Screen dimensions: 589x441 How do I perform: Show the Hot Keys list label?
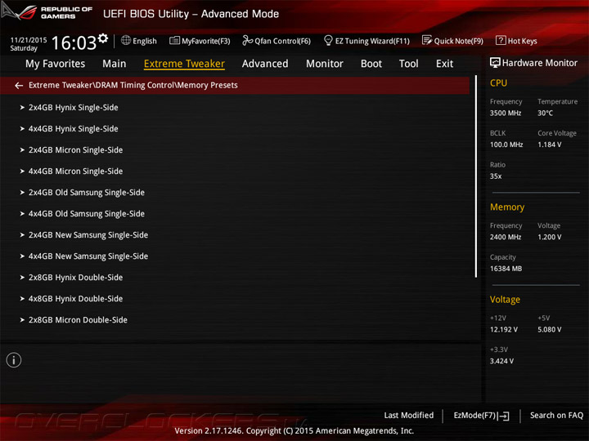(x=523, y=42)
